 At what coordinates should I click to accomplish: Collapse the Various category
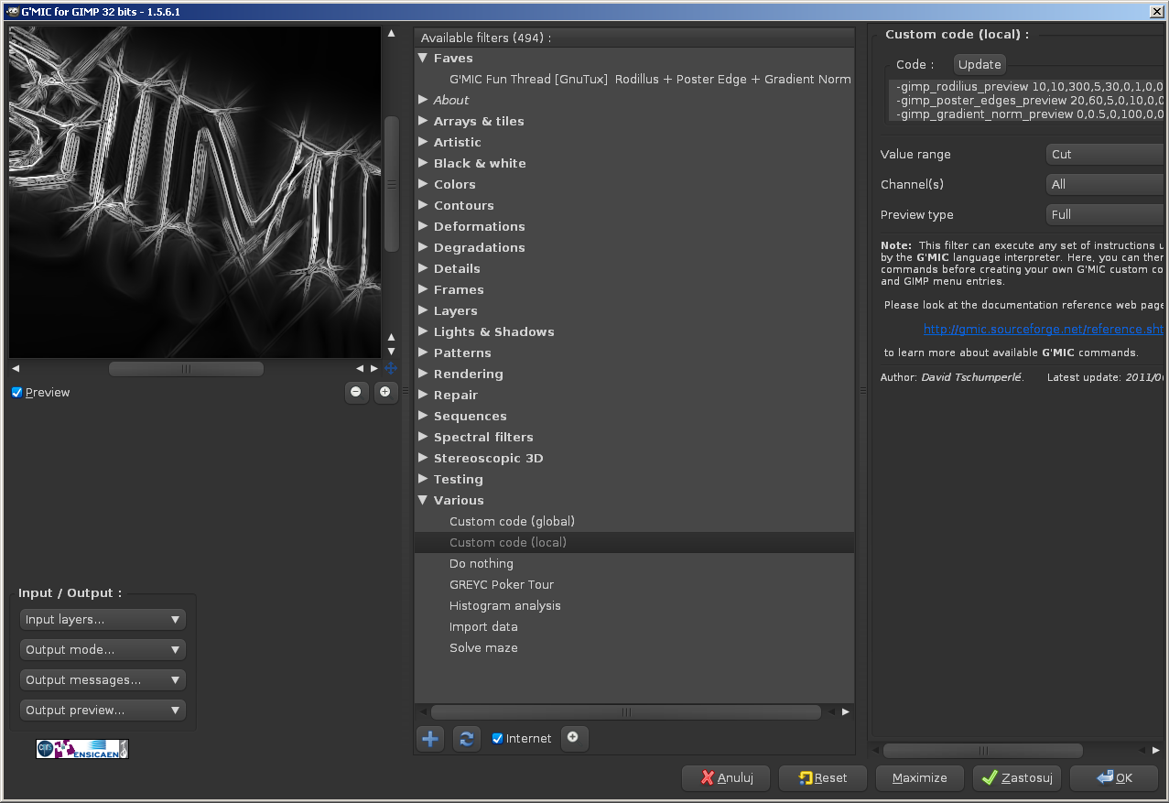[423, 500]
